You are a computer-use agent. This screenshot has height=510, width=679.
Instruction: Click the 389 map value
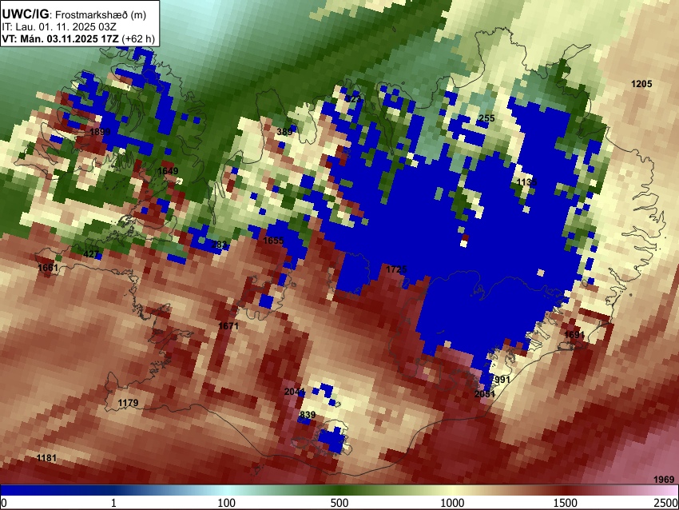[284, 132]
